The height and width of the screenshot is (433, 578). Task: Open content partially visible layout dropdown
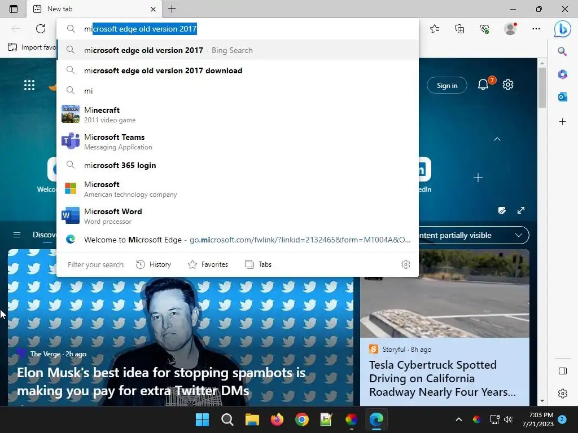click(x=519, y=235)
